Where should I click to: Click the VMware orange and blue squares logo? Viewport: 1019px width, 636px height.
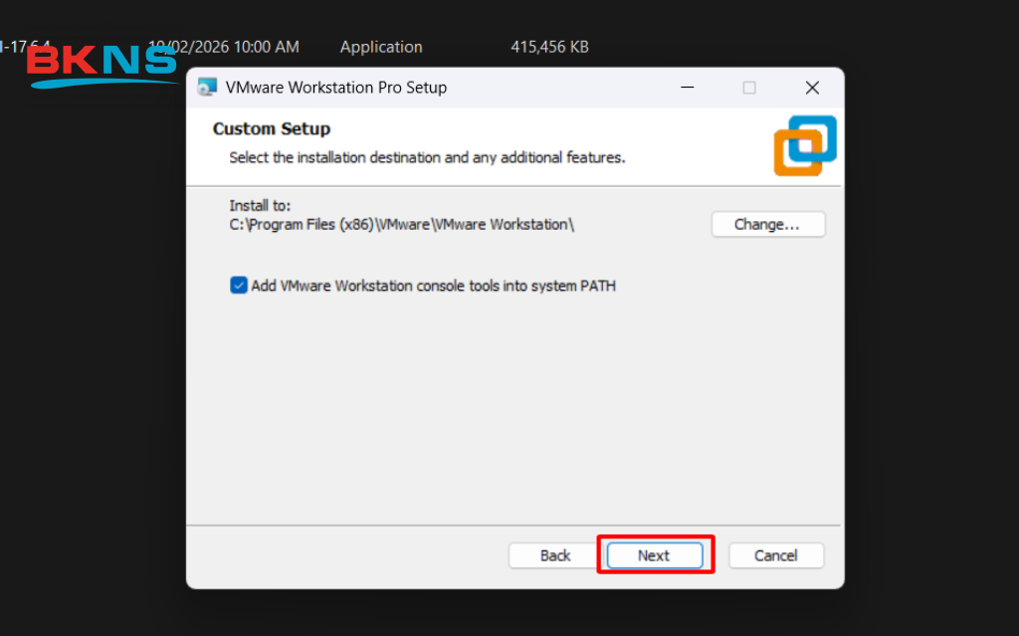(x=805, y=146)
